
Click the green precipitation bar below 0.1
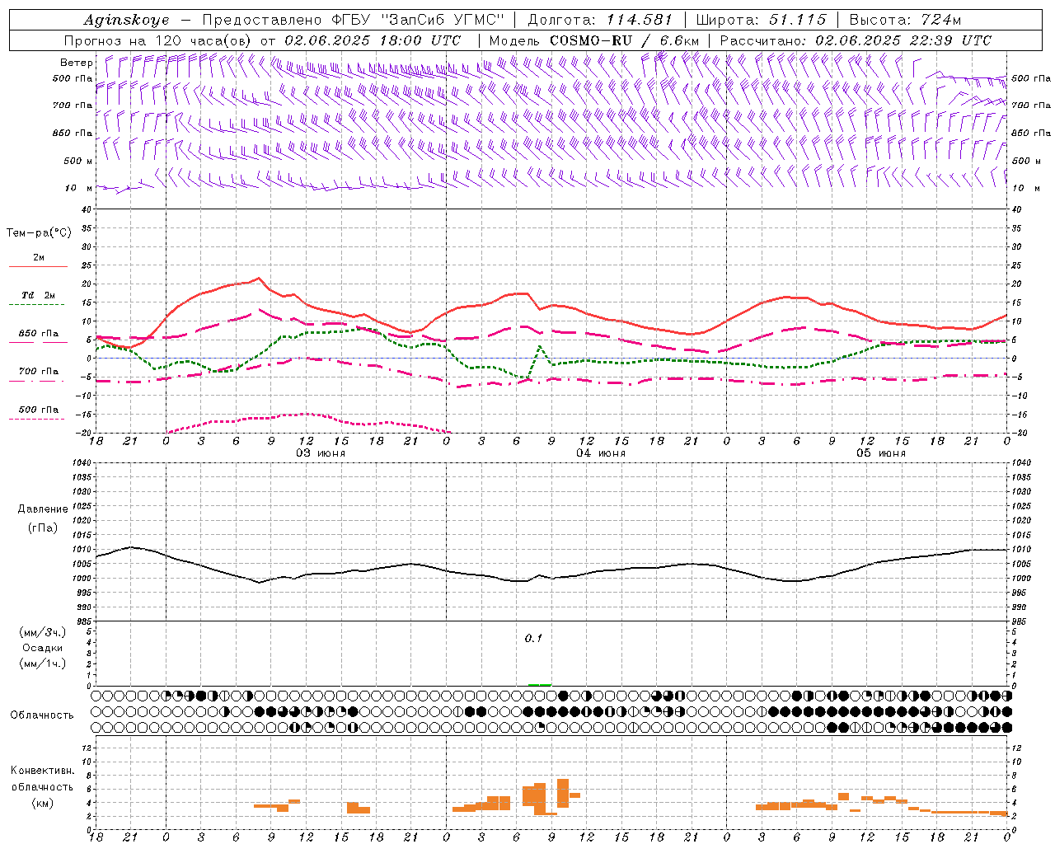tap(540, 684)
